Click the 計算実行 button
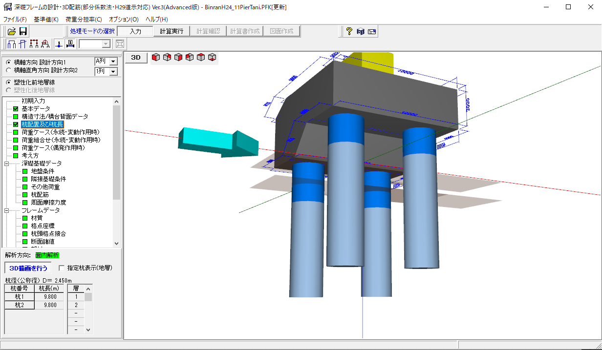 click(172, 31)
